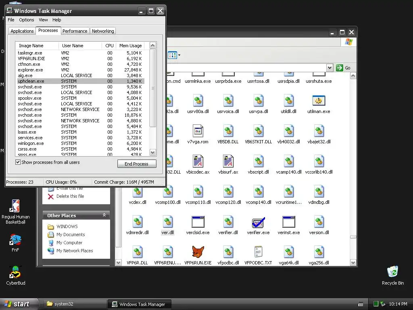Screen dimensions: 413x310
Task: Select the version.dll file icon
Action: click(x=319, y=222)
